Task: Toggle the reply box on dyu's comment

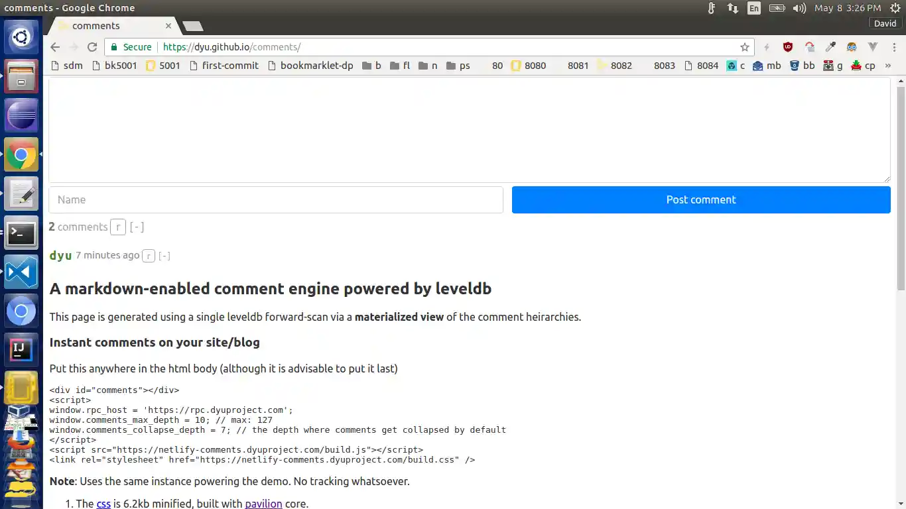Action: pos(149,256)
